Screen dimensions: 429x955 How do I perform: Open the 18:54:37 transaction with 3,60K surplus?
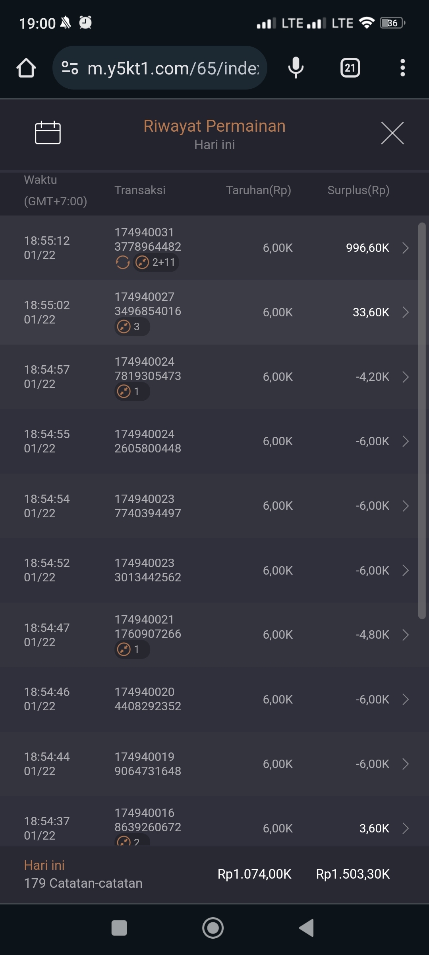click(x=214, y=828)
